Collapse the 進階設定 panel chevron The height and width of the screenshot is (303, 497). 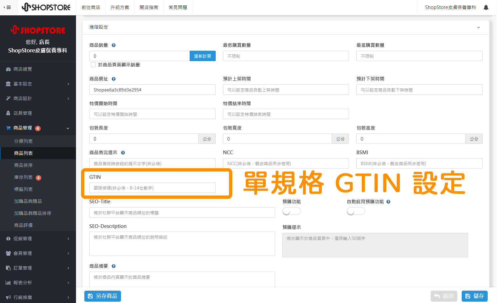point(478,27)
